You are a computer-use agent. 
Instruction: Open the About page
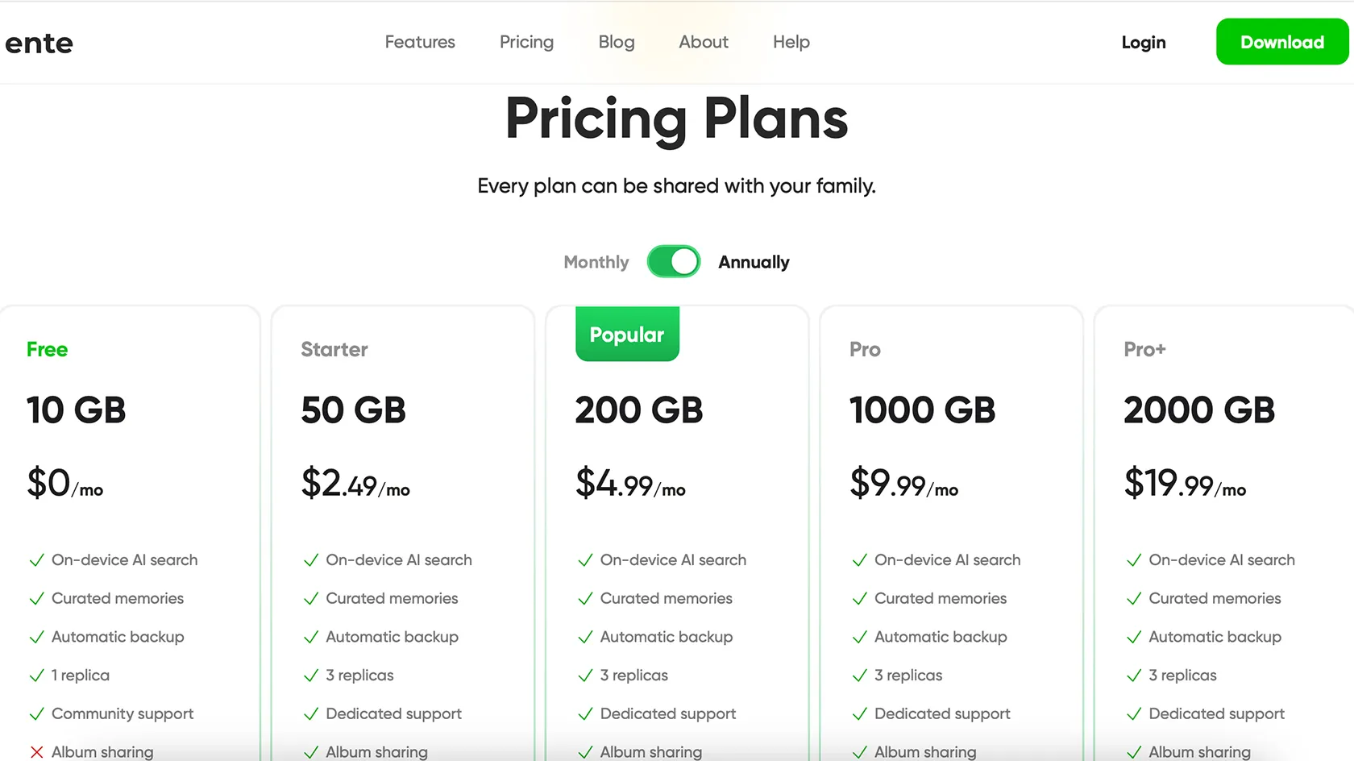[703, 42]
